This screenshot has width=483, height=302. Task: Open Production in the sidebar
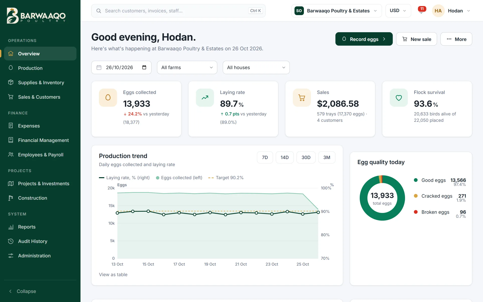(40, 68)
